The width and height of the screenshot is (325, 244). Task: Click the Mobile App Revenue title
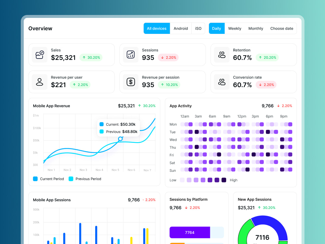pyautogui.click(x=51, y=106)
